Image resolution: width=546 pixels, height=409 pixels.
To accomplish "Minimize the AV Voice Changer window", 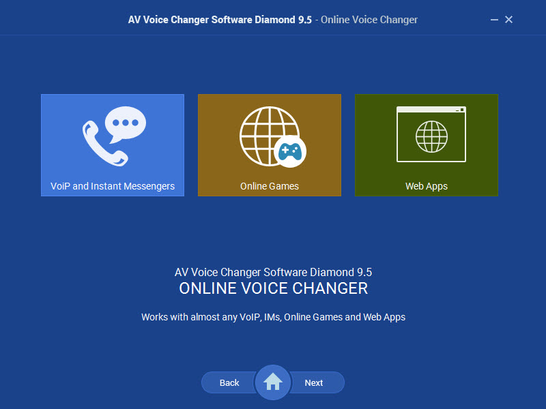I will 494,20.
